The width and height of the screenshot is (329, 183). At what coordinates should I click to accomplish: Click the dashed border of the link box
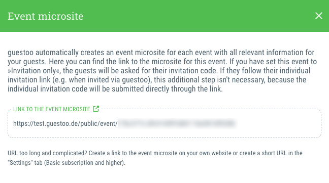pos(164,138)
